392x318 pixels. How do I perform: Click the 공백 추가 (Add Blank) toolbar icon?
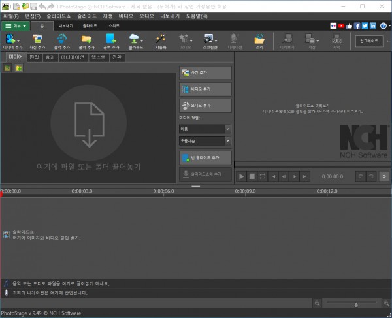tap(111, 41)
